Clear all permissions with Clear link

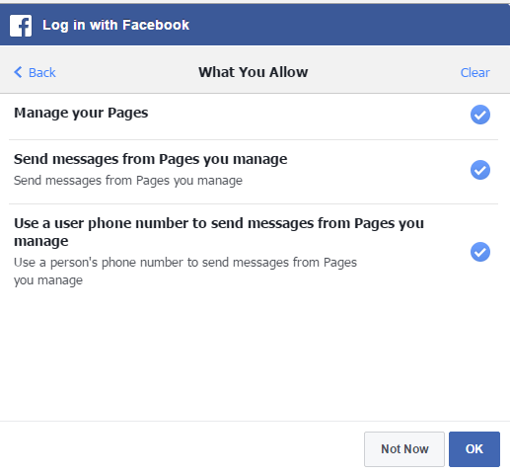[x=474, y=72]
